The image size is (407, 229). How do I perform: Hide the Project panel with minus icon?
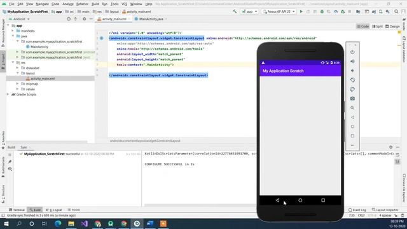click(91, 19)
